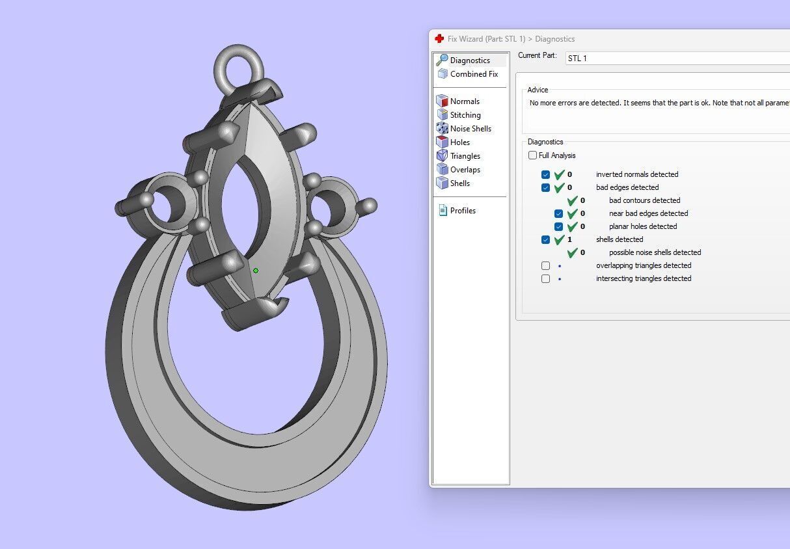Click the Combined Fix icon
Screen dimensions: 790x549
pos(442,74)
